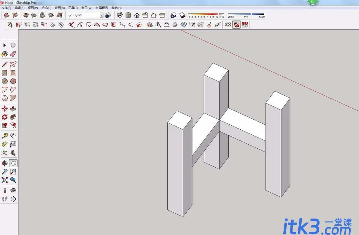This screenshot has height=235, width=359.
Task: Open the 工具(T) menu
Action: 73,8
